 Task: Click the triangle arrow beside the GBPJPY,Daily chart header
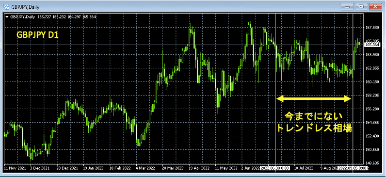[7, 17]
